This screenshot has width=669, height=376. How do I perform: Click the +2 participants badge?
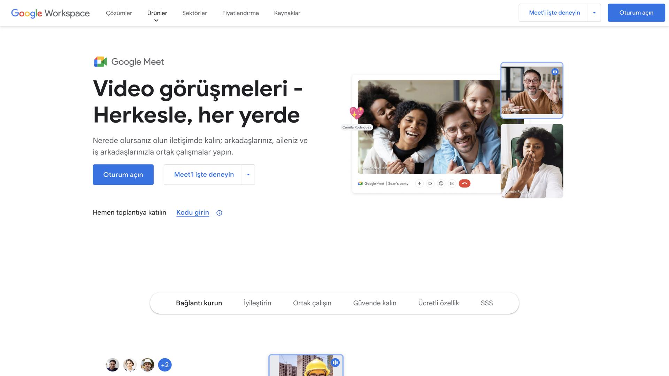click(165, 365)
